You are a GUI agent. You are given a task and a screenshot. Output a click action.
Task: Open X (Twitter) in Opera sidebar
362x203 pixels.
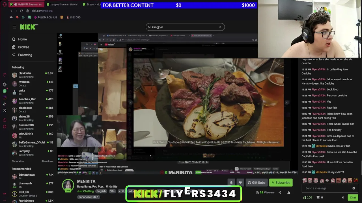(5, 111)
